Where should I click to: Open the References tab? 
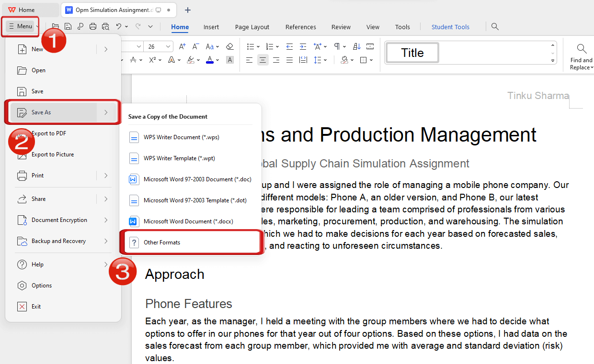301,27
